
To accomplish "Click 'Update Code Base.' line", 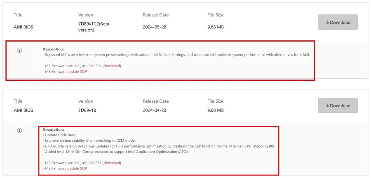I will pyautogui.click(x=59, y=135).
